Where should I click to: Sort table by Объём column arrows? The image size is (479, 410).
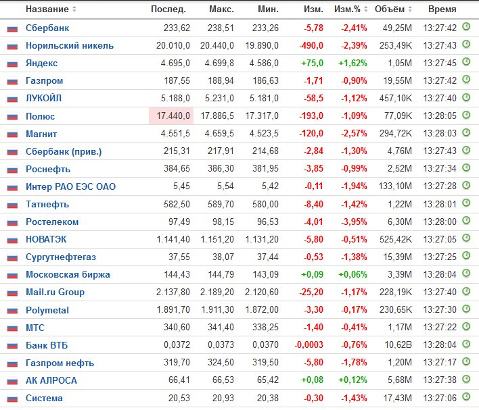click(410, 9)
